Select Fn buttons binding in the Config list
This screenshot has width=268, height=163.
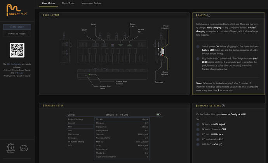[76, 142]
